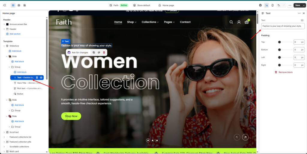Open the Faith theme selector
The width and height of the screenshot is (307, 154).
point(119,5)
